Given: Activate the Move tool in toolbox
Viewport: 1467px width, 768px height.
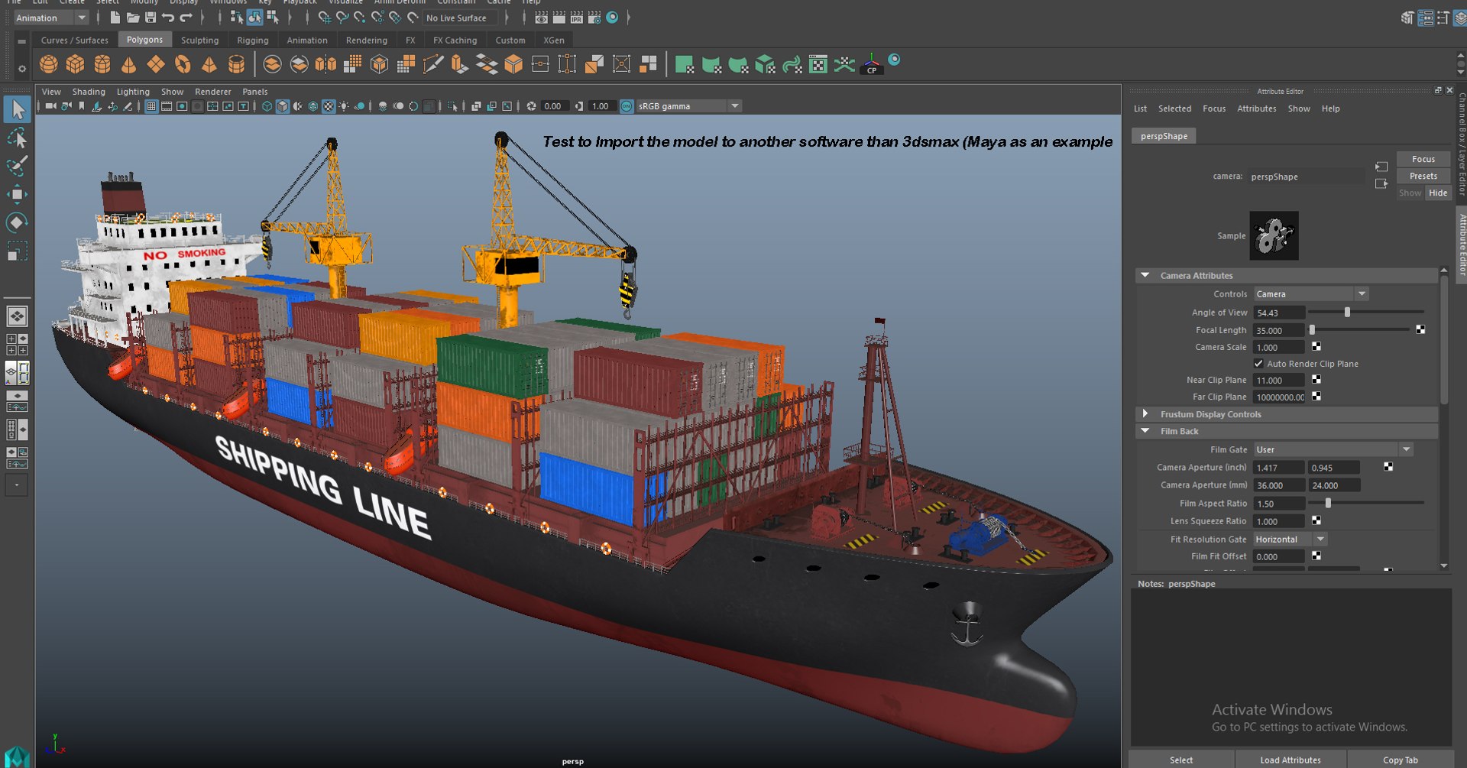Looking at the screenshot, I should [17, 194].
